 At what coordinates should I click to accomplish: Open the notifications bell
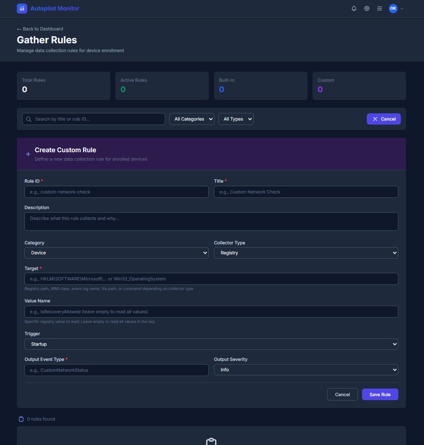pos(354,8)
